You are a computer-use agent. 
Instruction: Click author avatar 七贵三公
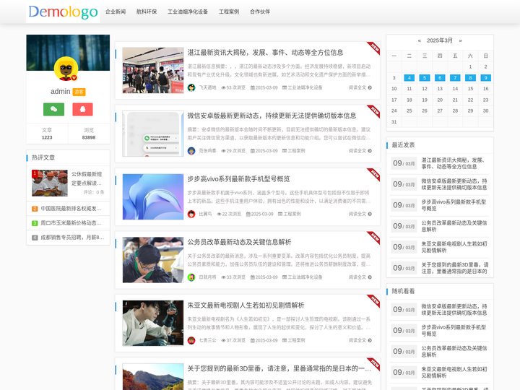tap(191, 340)
